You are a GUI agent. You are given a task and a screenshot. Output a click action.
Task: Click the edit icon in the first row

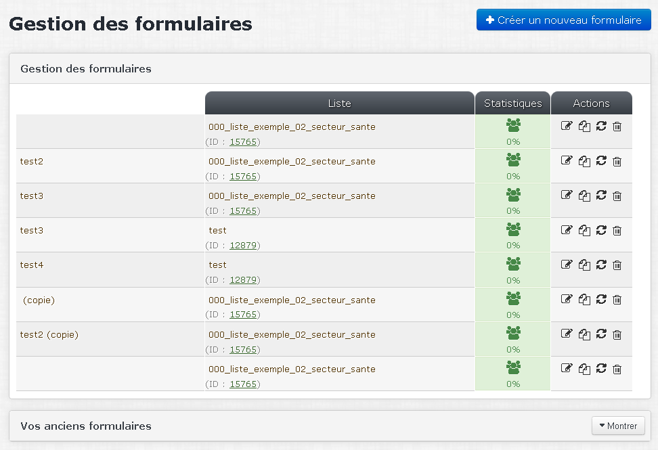(x=567, y=126)
